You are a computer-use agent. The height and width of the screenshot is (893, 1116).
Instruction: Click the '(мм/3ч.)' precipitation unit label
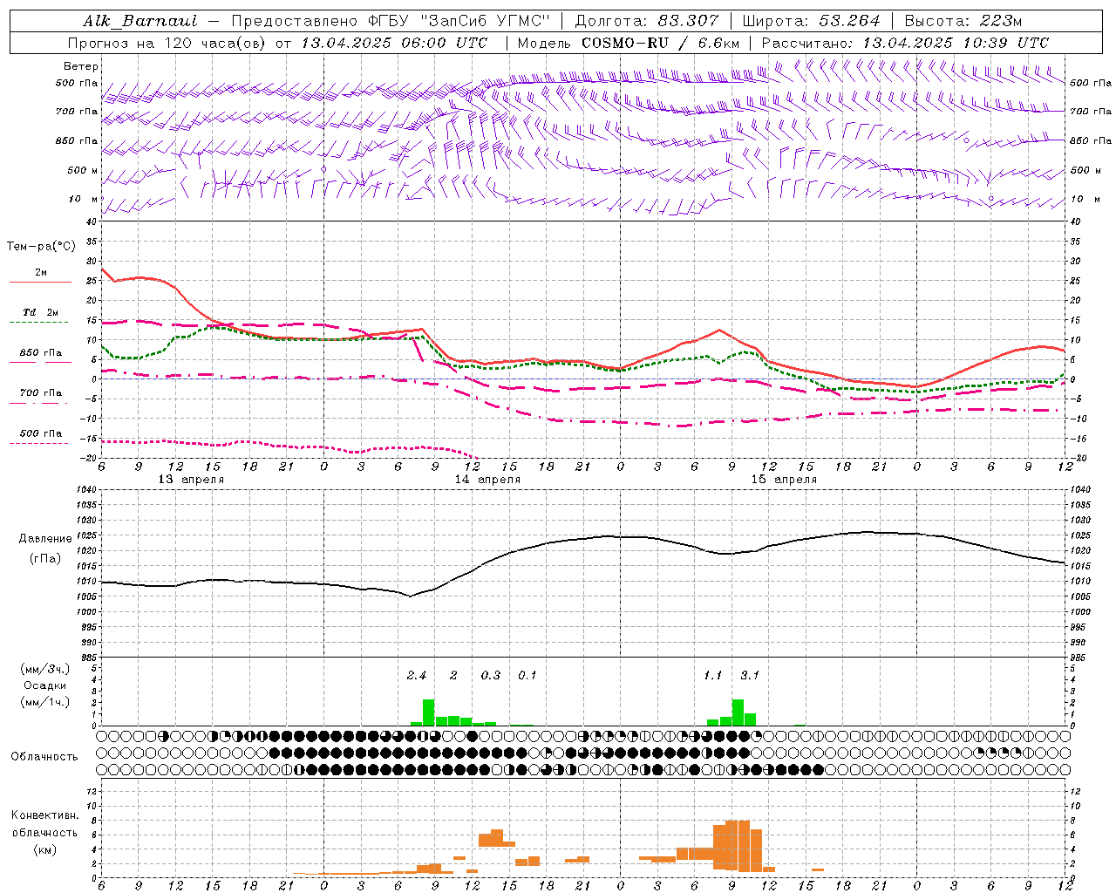tap(44, 669)
